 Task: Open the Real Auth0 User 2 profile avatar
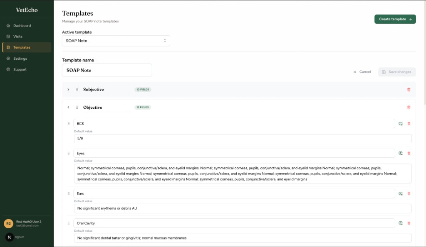click(x=8, y=223)
